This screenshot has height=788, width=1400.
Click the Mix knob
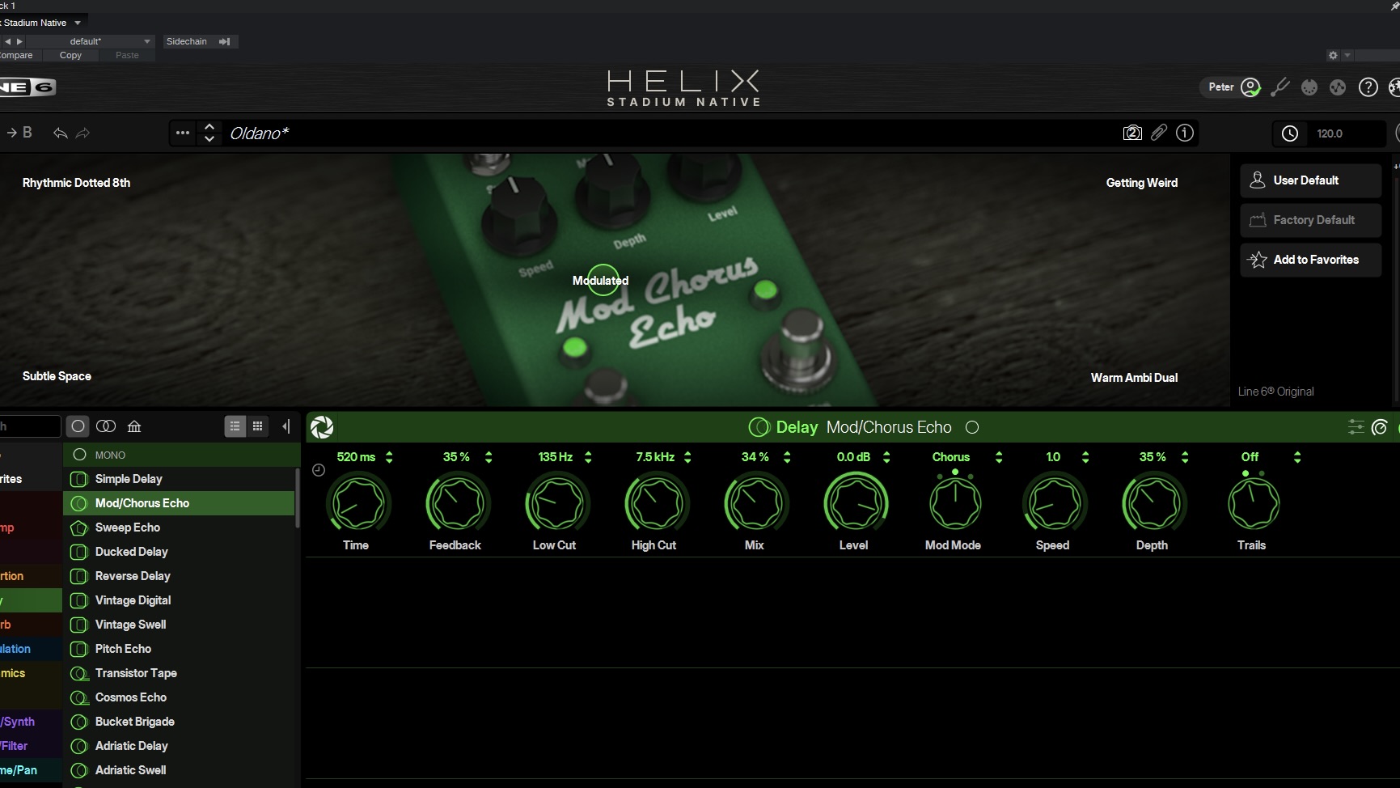click(755, 503)
